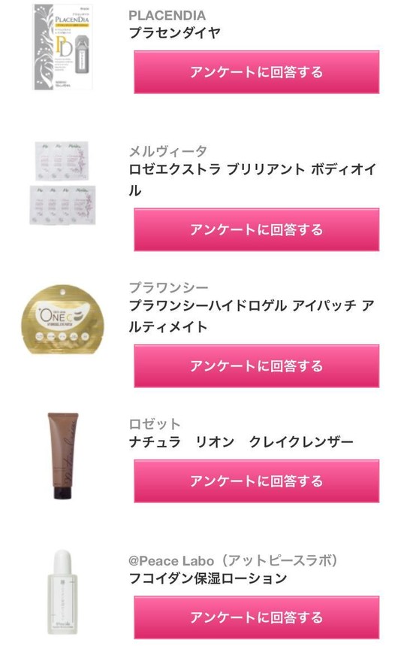
Task: Open the PLACENDIA product image
Action: (x=63, y=47)
